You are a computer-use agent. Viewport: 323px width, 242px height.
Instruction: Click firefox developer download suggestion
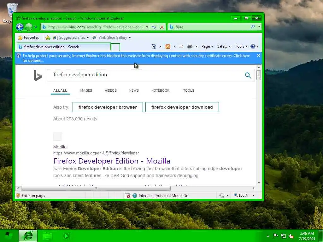click(182, 107)
